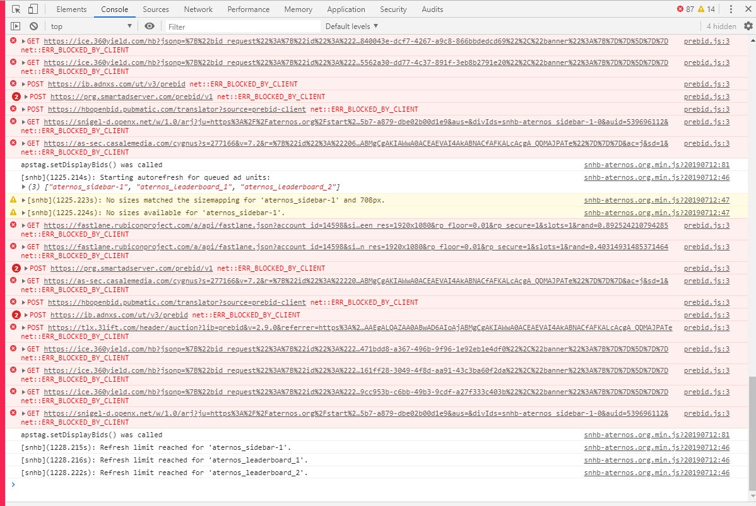Select text 'Starting autorefresh for queued ad units:'

click(x=185, y=177)
